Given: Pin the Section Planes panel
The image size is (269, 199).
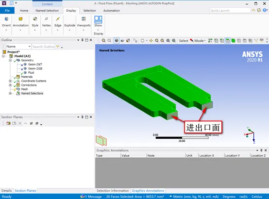Looking at the screenshot, I should pyautogui.click(x=83, y=117).
